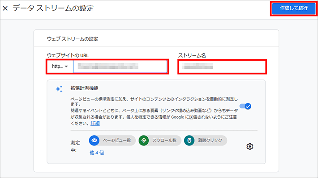Open the http protocol dropdown

pos(60,66)
